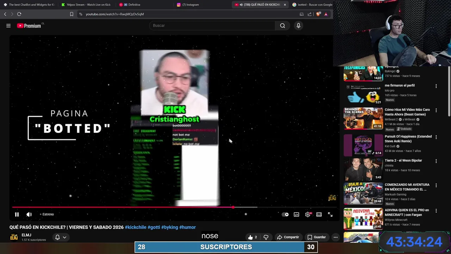Pause the video playback

coord(17,214)
